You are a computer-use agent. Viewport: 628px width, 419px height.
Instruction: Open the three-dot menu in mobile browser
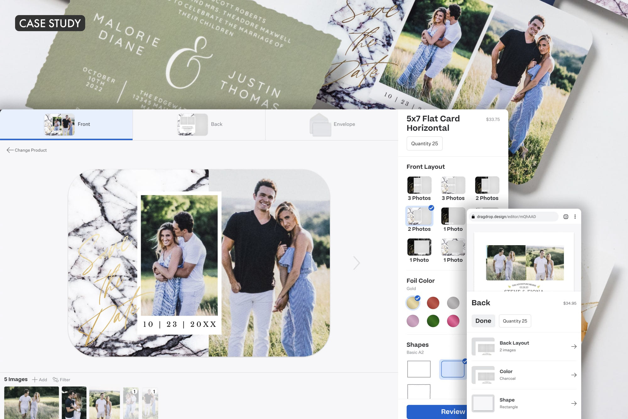(575, 217)
